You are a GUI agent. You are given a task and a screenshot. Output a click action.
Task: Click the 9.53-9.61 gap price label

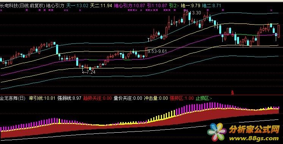pos(157,51)
